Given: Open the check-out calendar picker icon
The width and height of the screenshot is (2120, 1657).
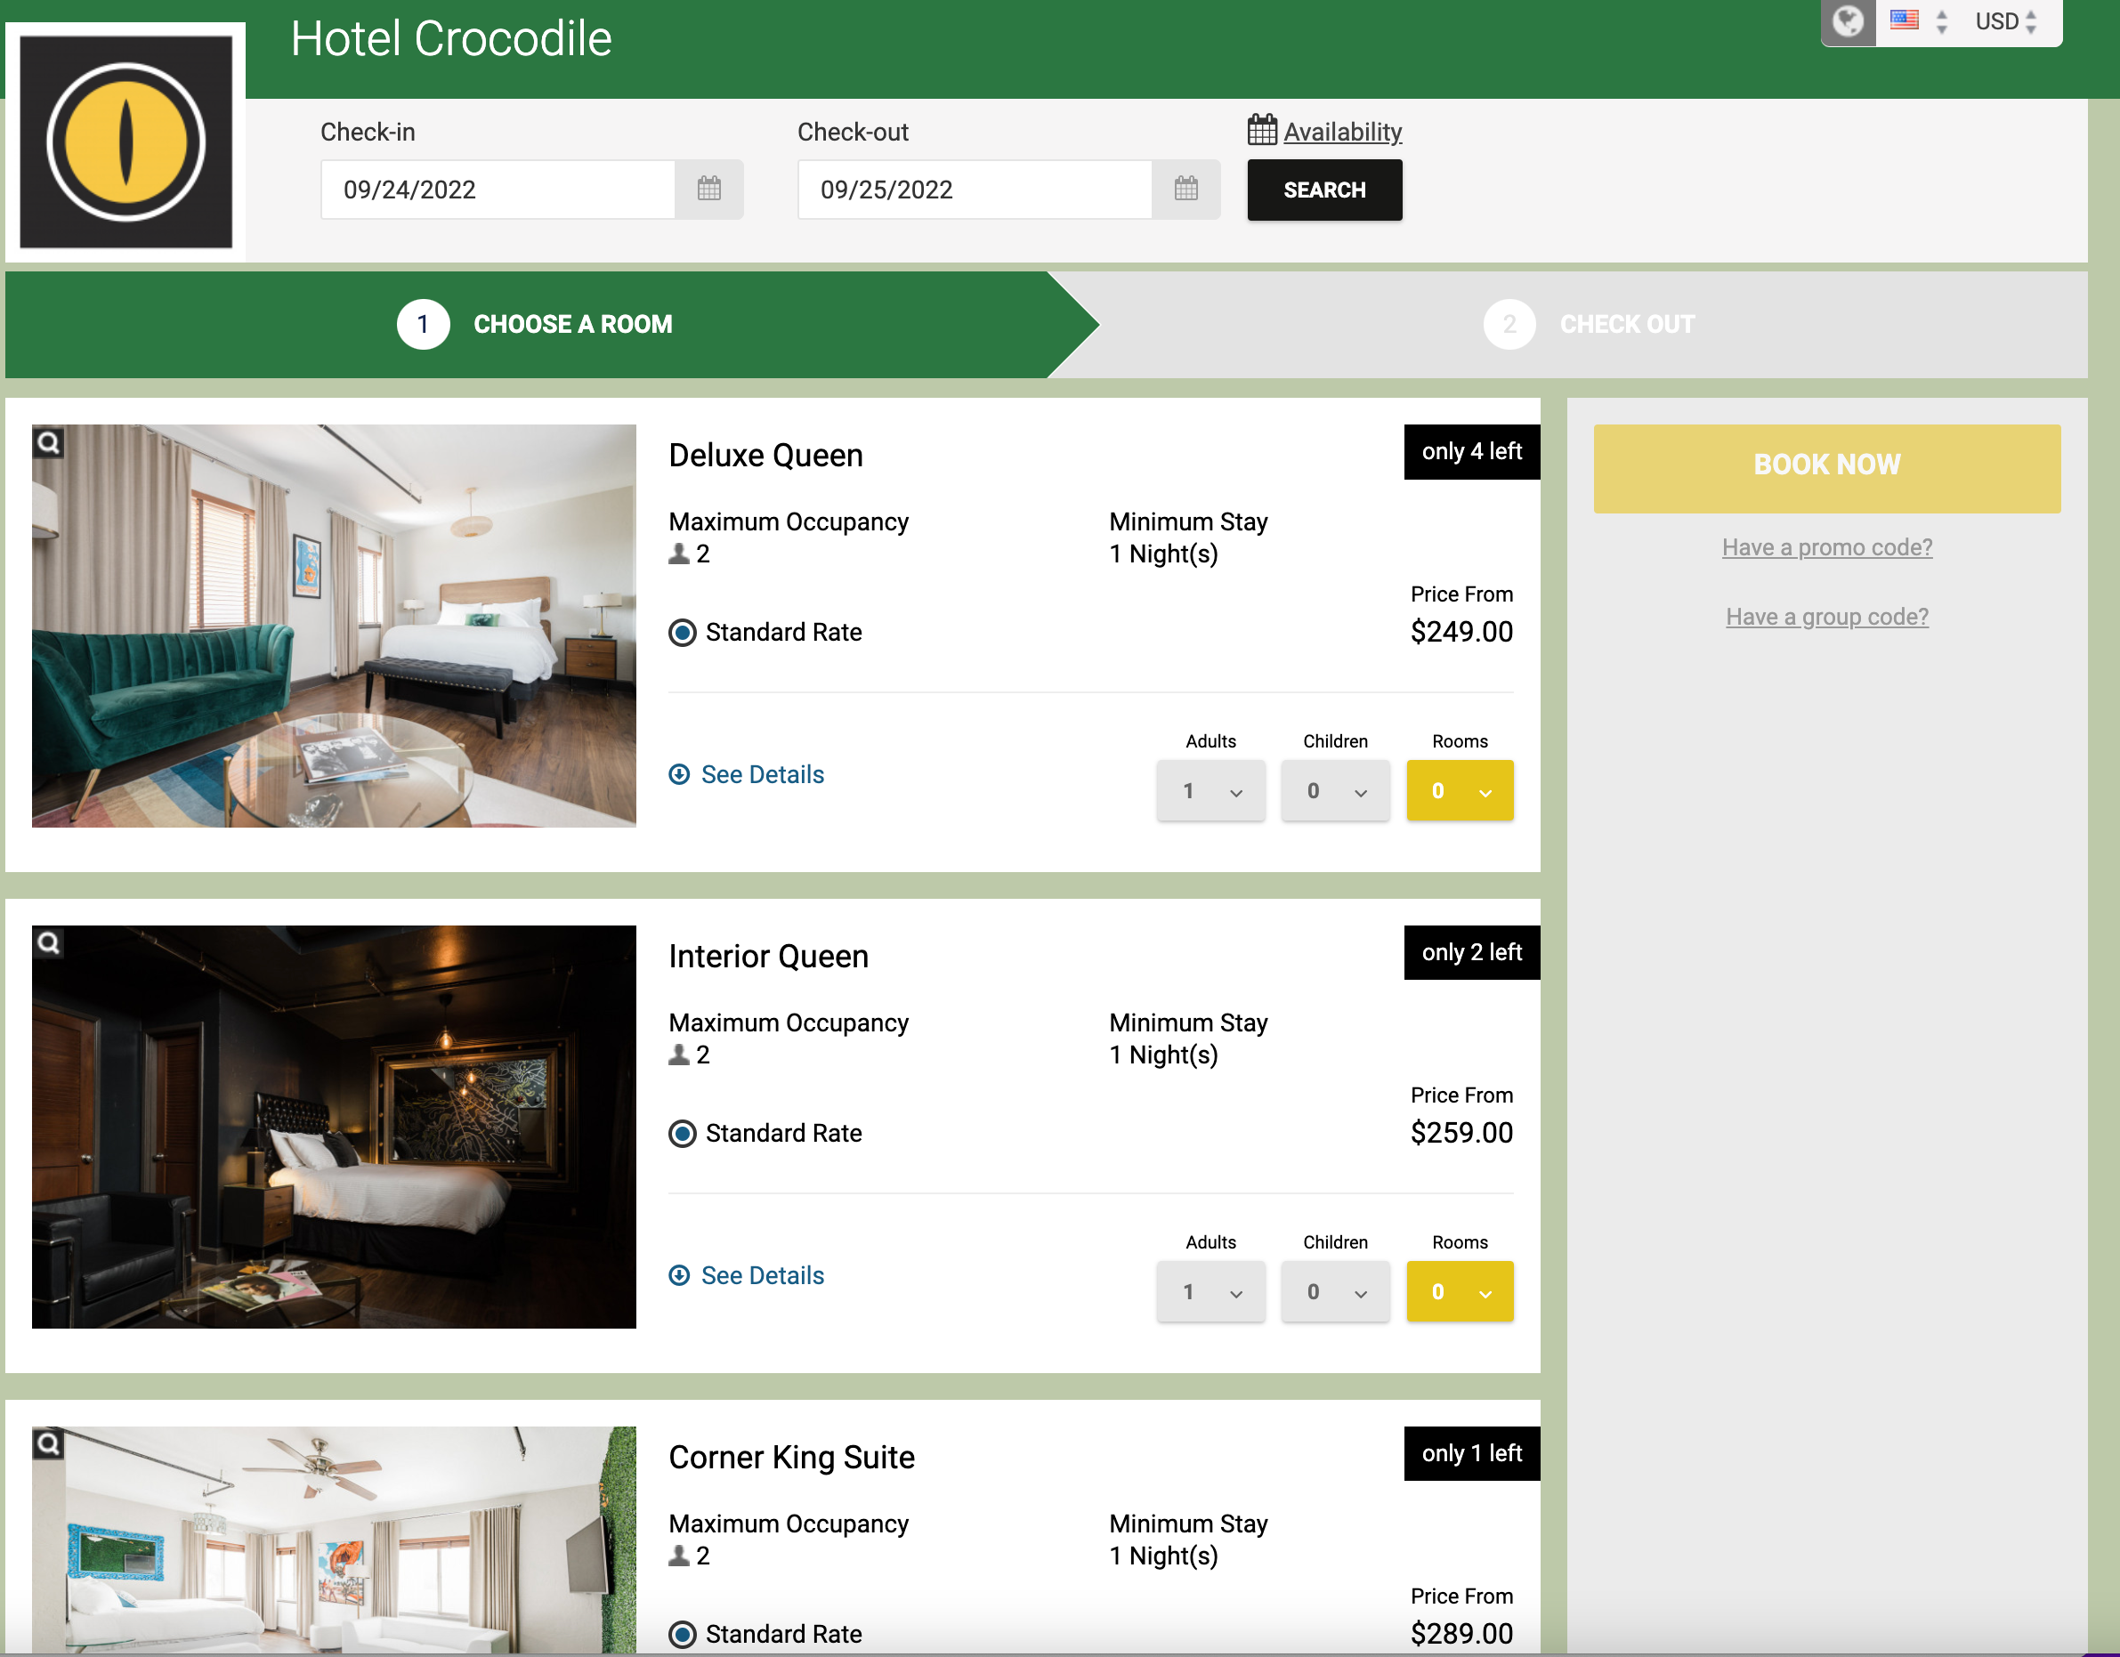Looking at the screenshot, I should tap(1185, 190).
